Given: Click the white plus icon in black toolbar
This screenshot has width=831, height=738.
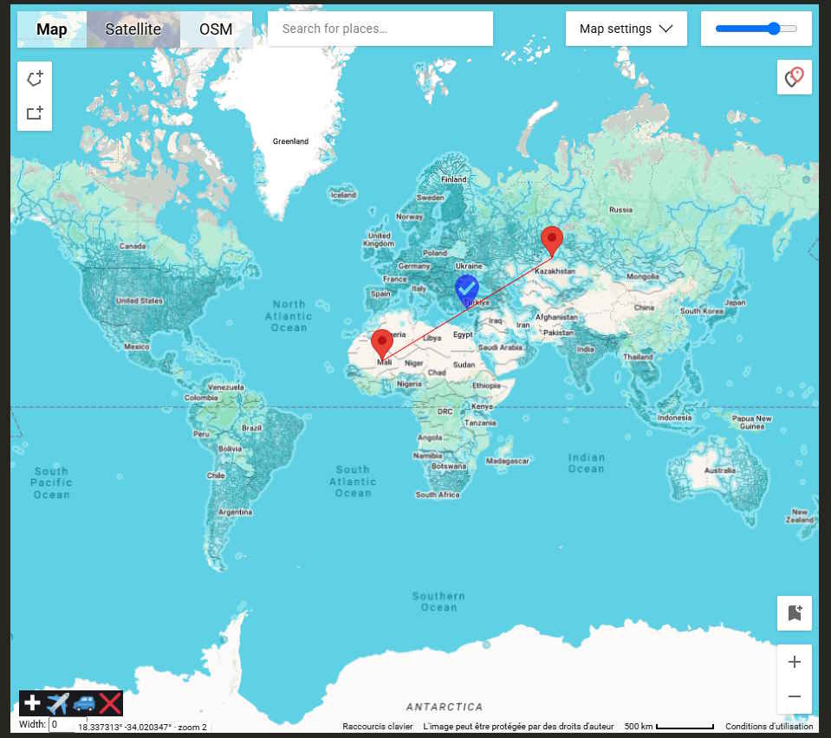Looking at the screenshot, I should [32, 703].
